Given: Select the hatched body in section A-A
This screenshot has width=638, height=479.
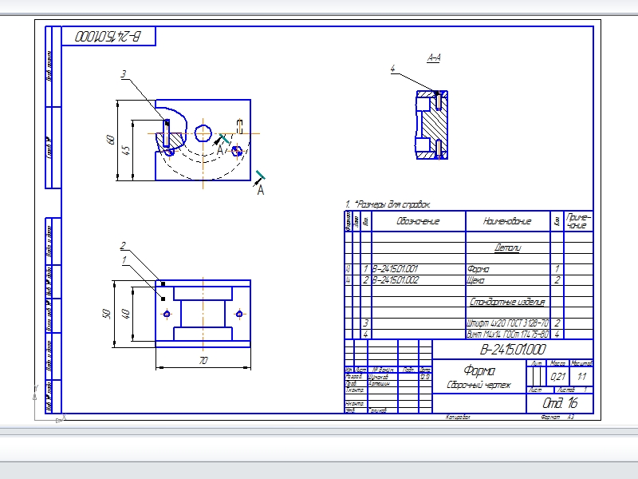Looking at the screenshot, I should click(x=433, y=126).
